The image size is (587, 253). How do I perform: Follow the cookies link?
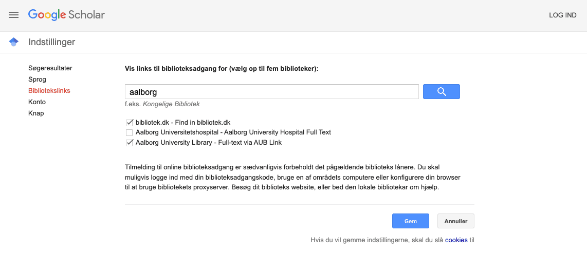click(456, 240)
